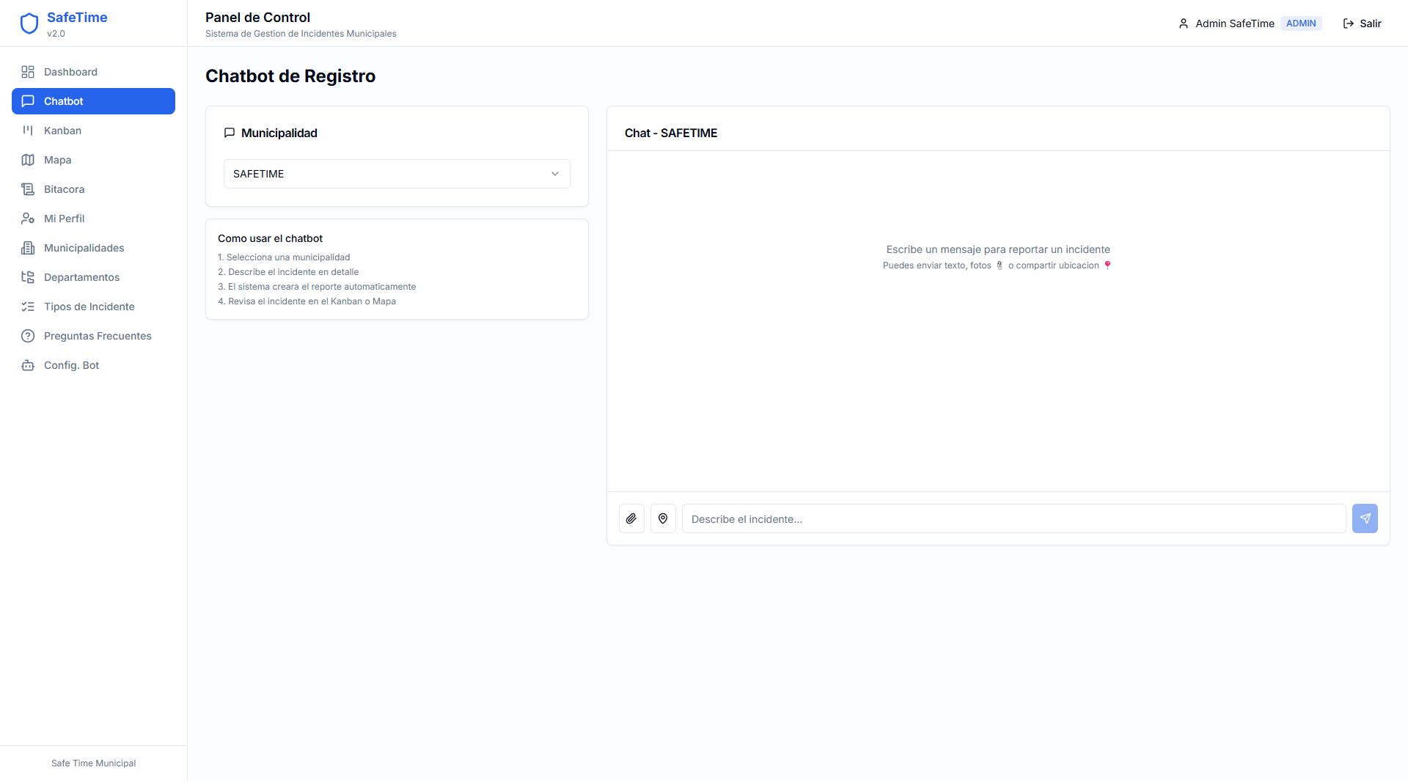Screen dimensions: 1408x781
Task: Click the send message paper-plane button
Action: (x=1365, y=518)
